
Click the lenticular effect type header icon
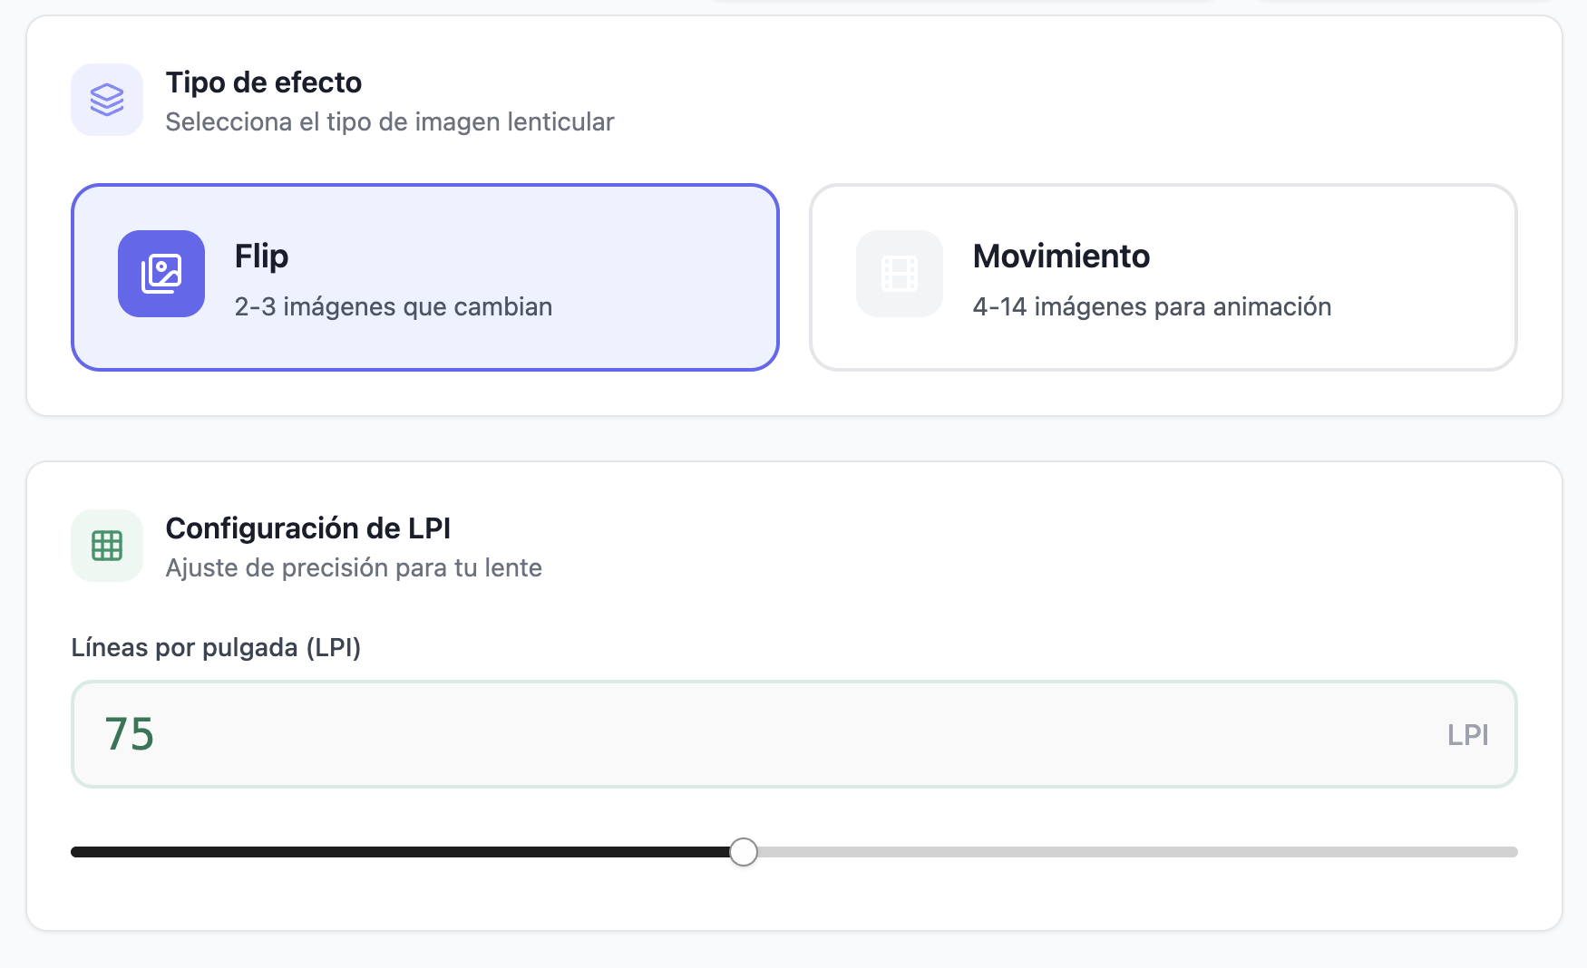[x=107, y=100]
